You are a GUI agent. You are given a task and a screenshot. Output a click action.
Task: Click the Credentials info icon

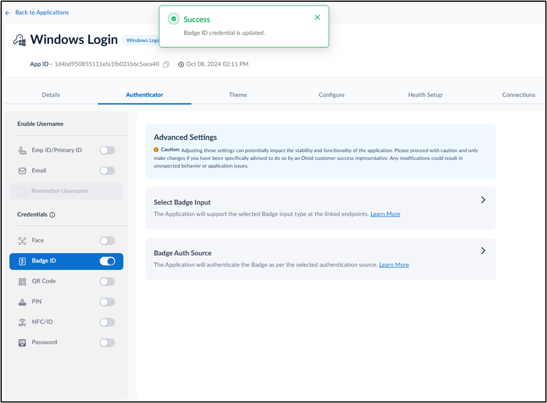[52, 215]
